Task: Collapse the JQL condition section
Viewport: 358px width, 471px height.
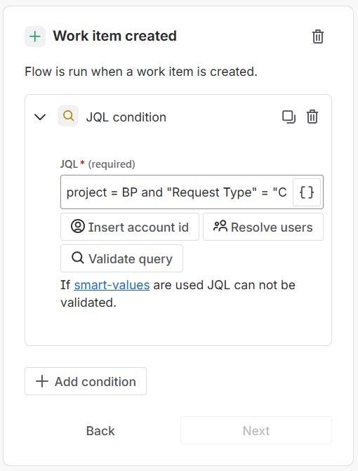Action: click(40, 117)
